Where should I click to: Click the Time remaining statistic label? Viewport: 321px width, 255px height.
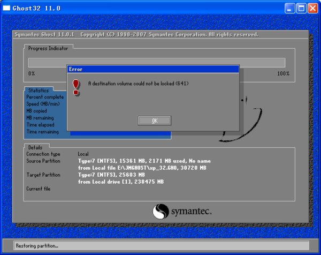pyautogui.click(x=42, y=131)
